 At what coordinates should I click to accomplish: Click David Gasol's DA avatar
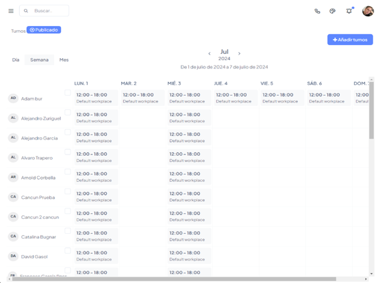point(13,256)
